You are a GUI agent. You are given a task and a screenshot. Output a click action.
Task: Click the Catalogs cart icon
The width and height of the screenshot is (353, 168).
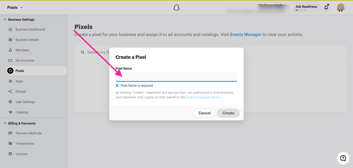tap(10, 112)
